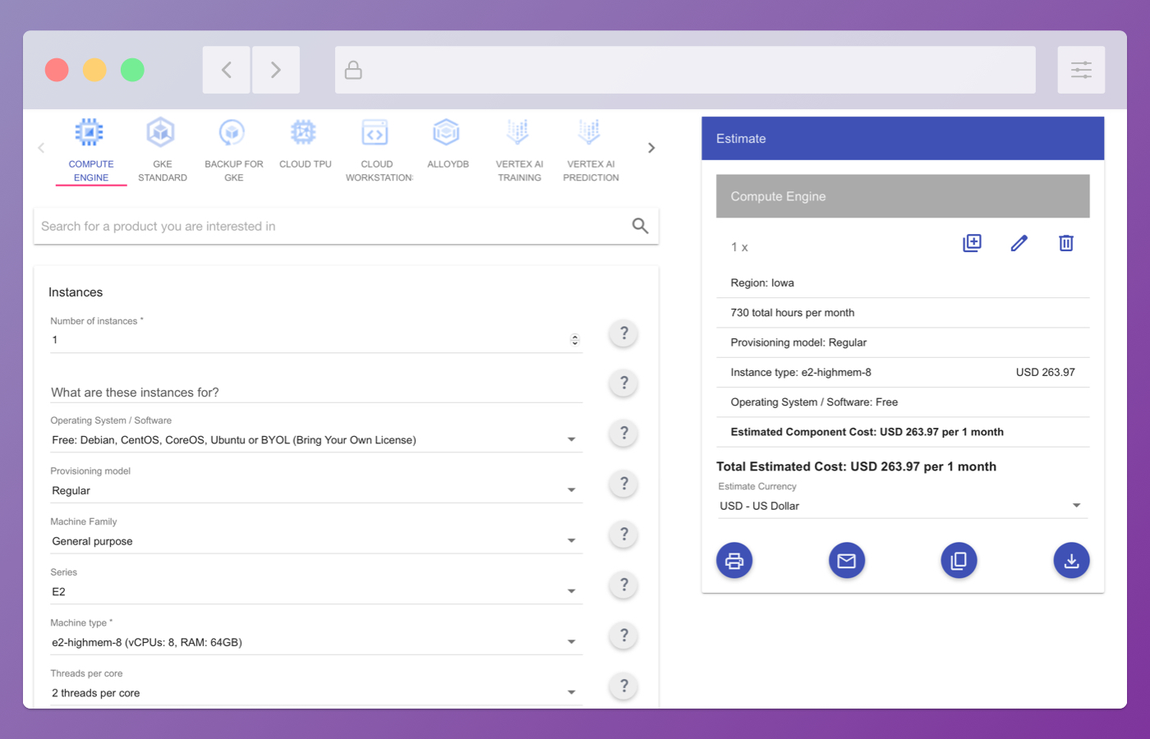Viewport: 1150px width, 739px height.
Task: Click the 'Region: Iowa' row
Action: (x=903, y=283)
